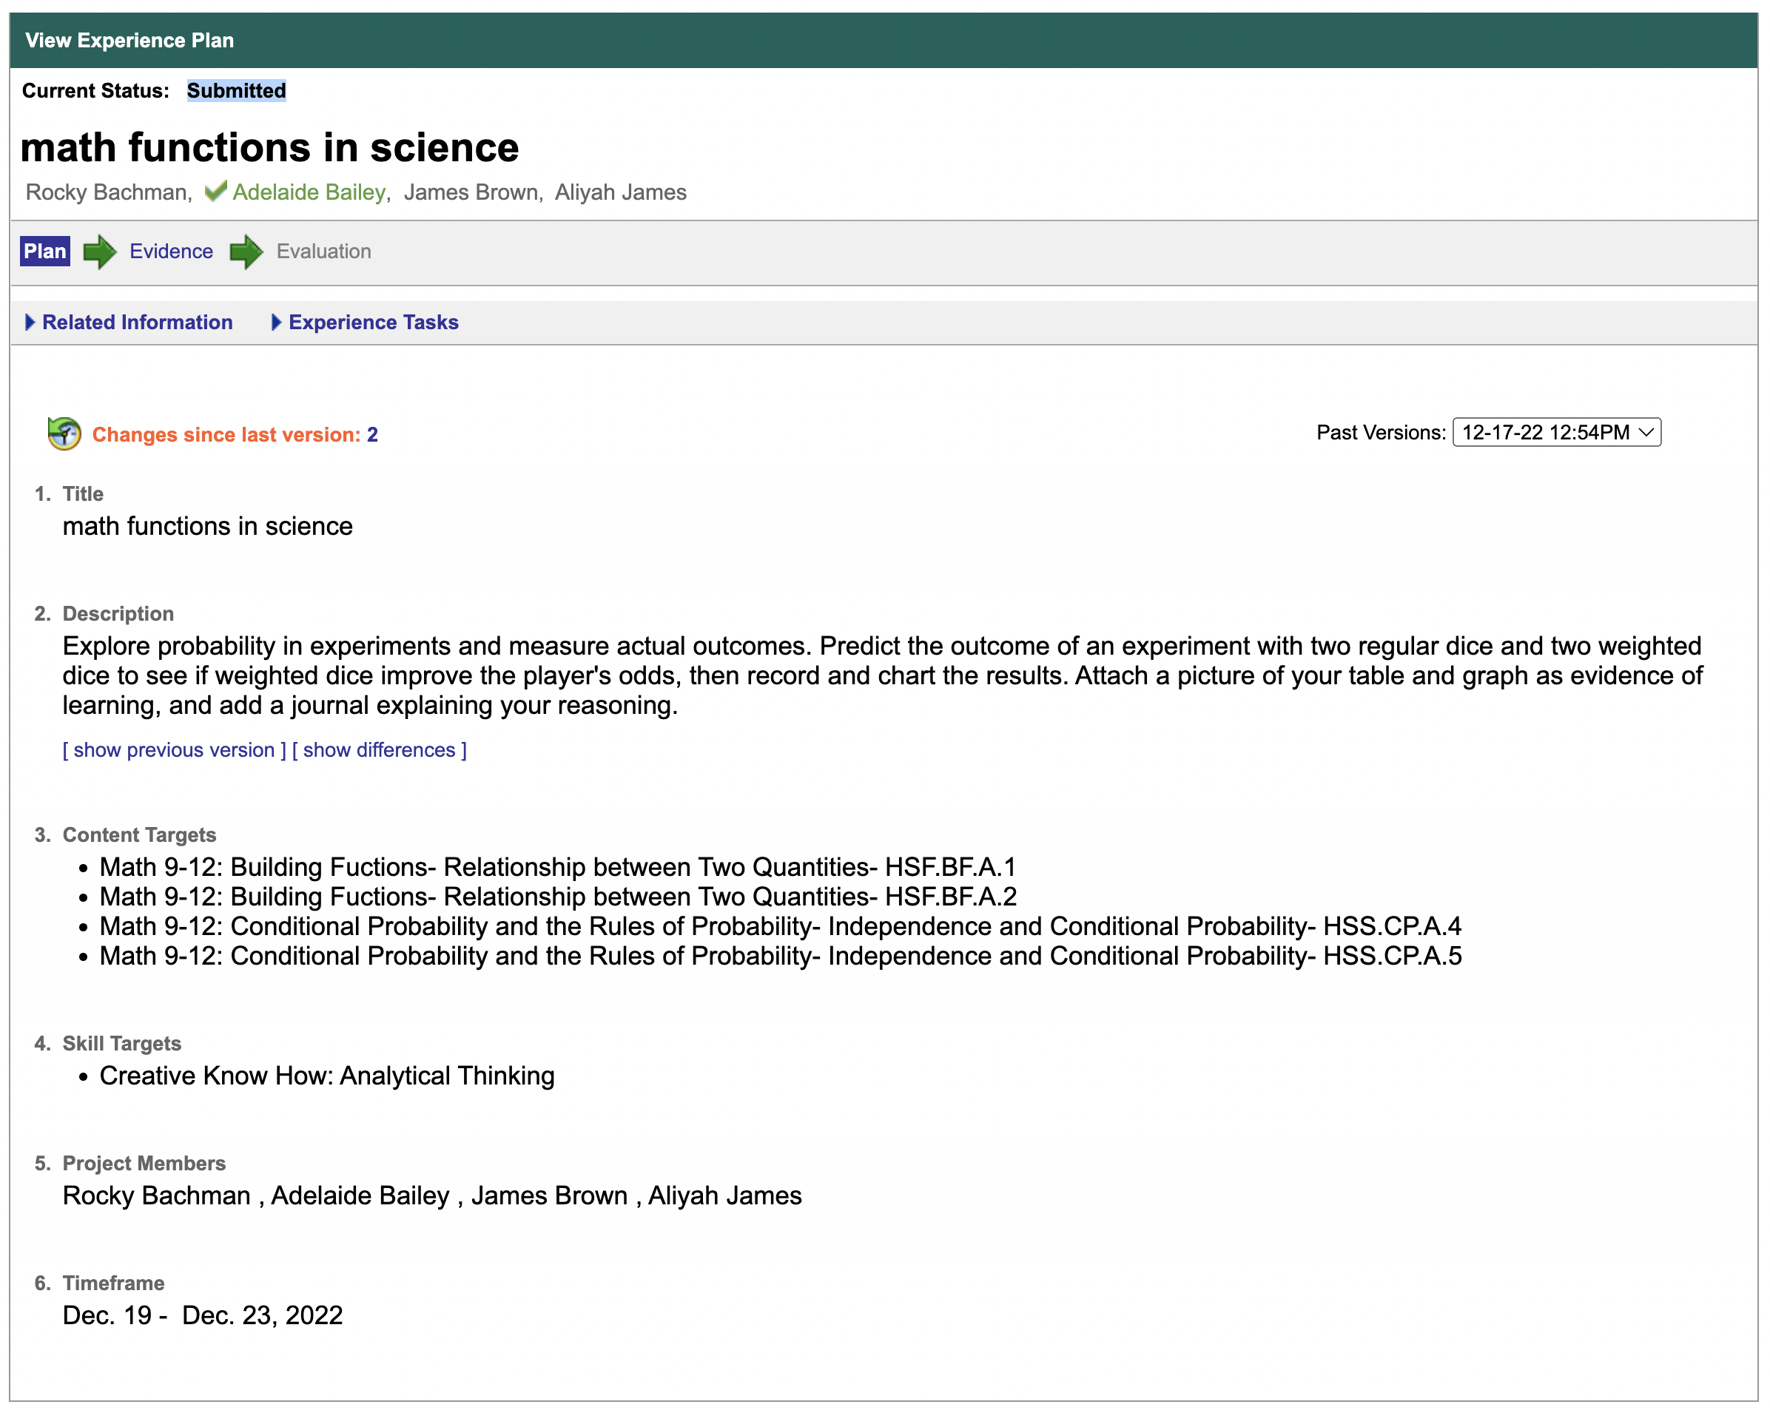Click content target HSF.BF.A.1
Viewport: 1770px width, 1410px height.
558,868
